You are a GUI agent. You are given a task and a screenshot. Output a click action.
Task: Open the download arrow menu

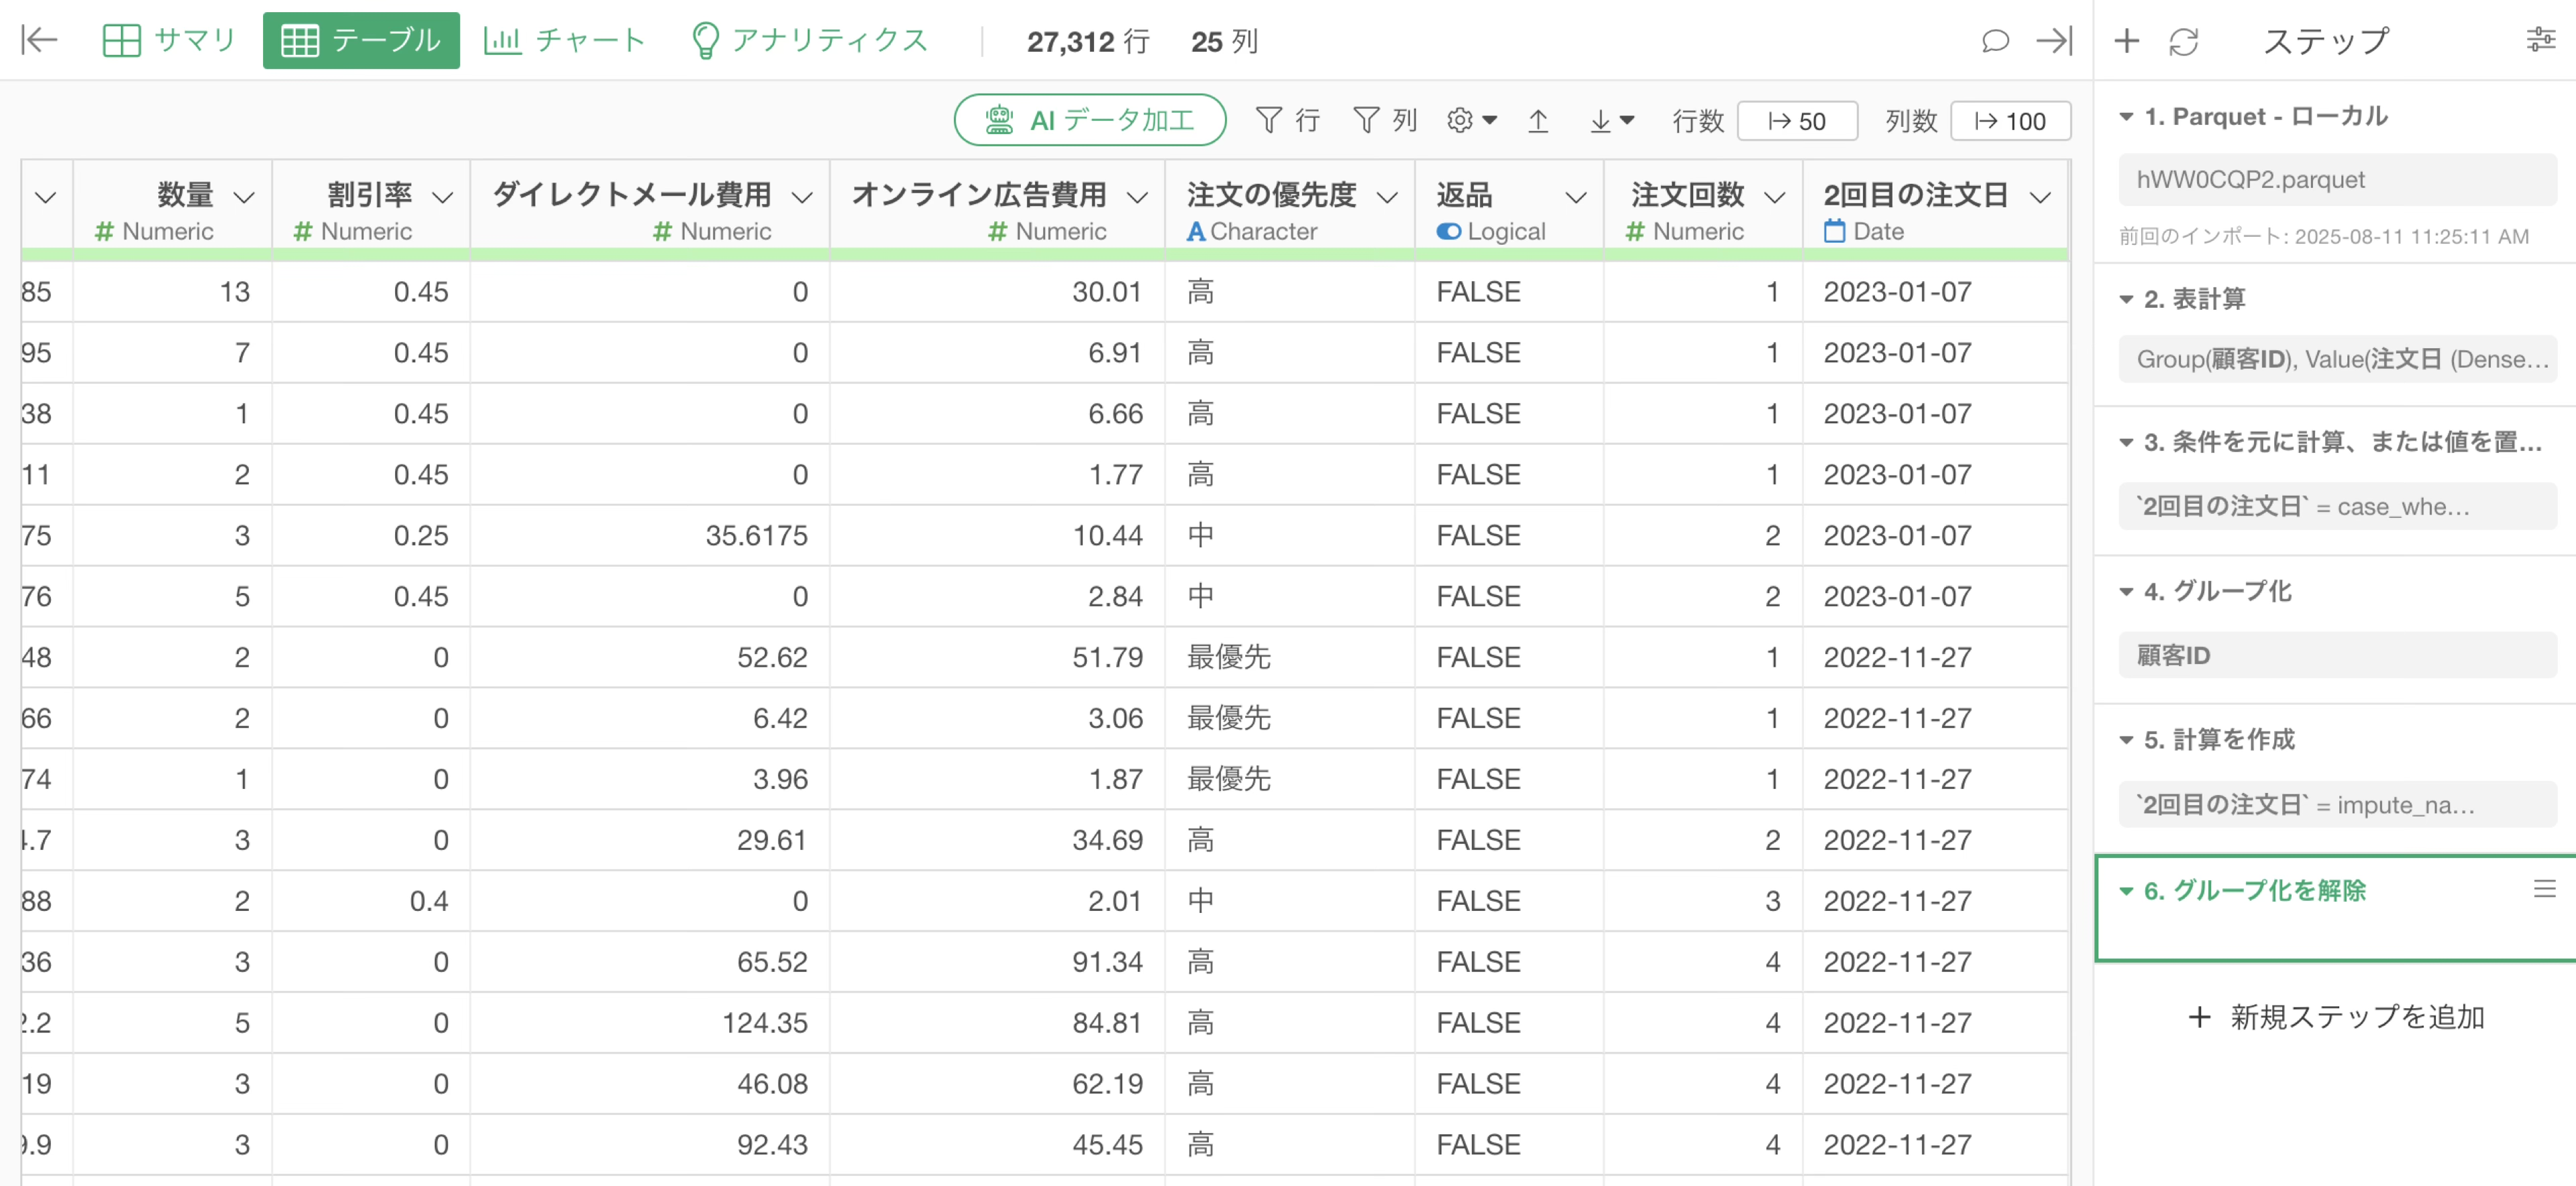coord(1611,121)
